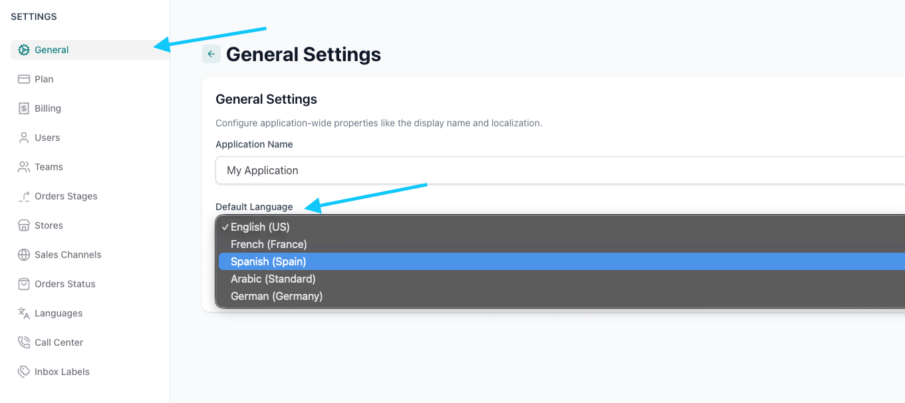Screen dimensions: 905x403
Task: Select Arabic (Standard) language option
Action: pyautogui.click(x=273, y=279)
